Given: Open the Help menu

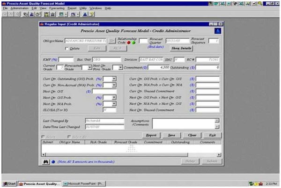Looking at the screenshot, I should click(x=108, y=8).
